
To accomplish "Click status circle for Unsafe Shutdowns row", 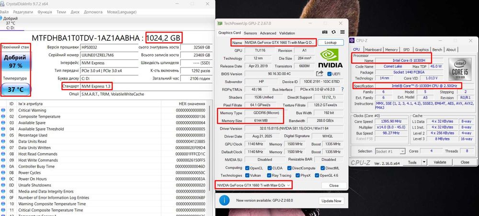I will [3, 185].
